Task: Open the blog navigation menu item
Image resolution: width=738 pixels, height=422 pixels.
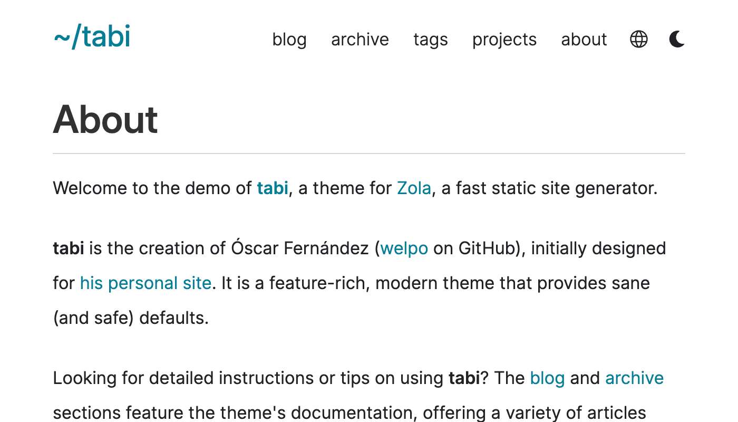Action: click(289, 40)
